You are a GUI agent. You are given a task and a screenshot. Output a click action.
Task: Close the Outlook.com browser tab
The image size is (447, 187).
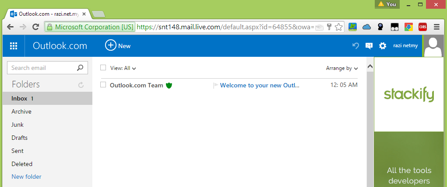click(84, 14)
